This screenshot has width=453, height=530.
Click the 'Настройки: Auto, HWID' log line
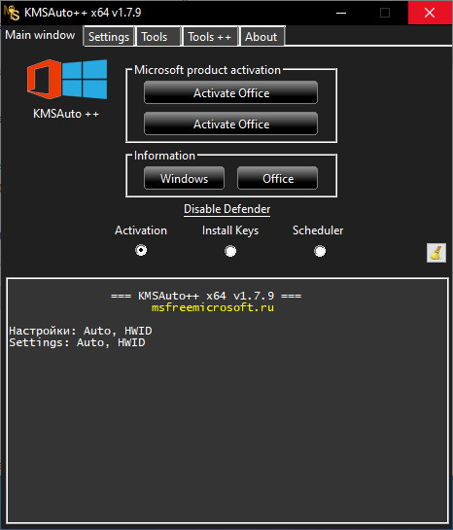click(81, 331)
